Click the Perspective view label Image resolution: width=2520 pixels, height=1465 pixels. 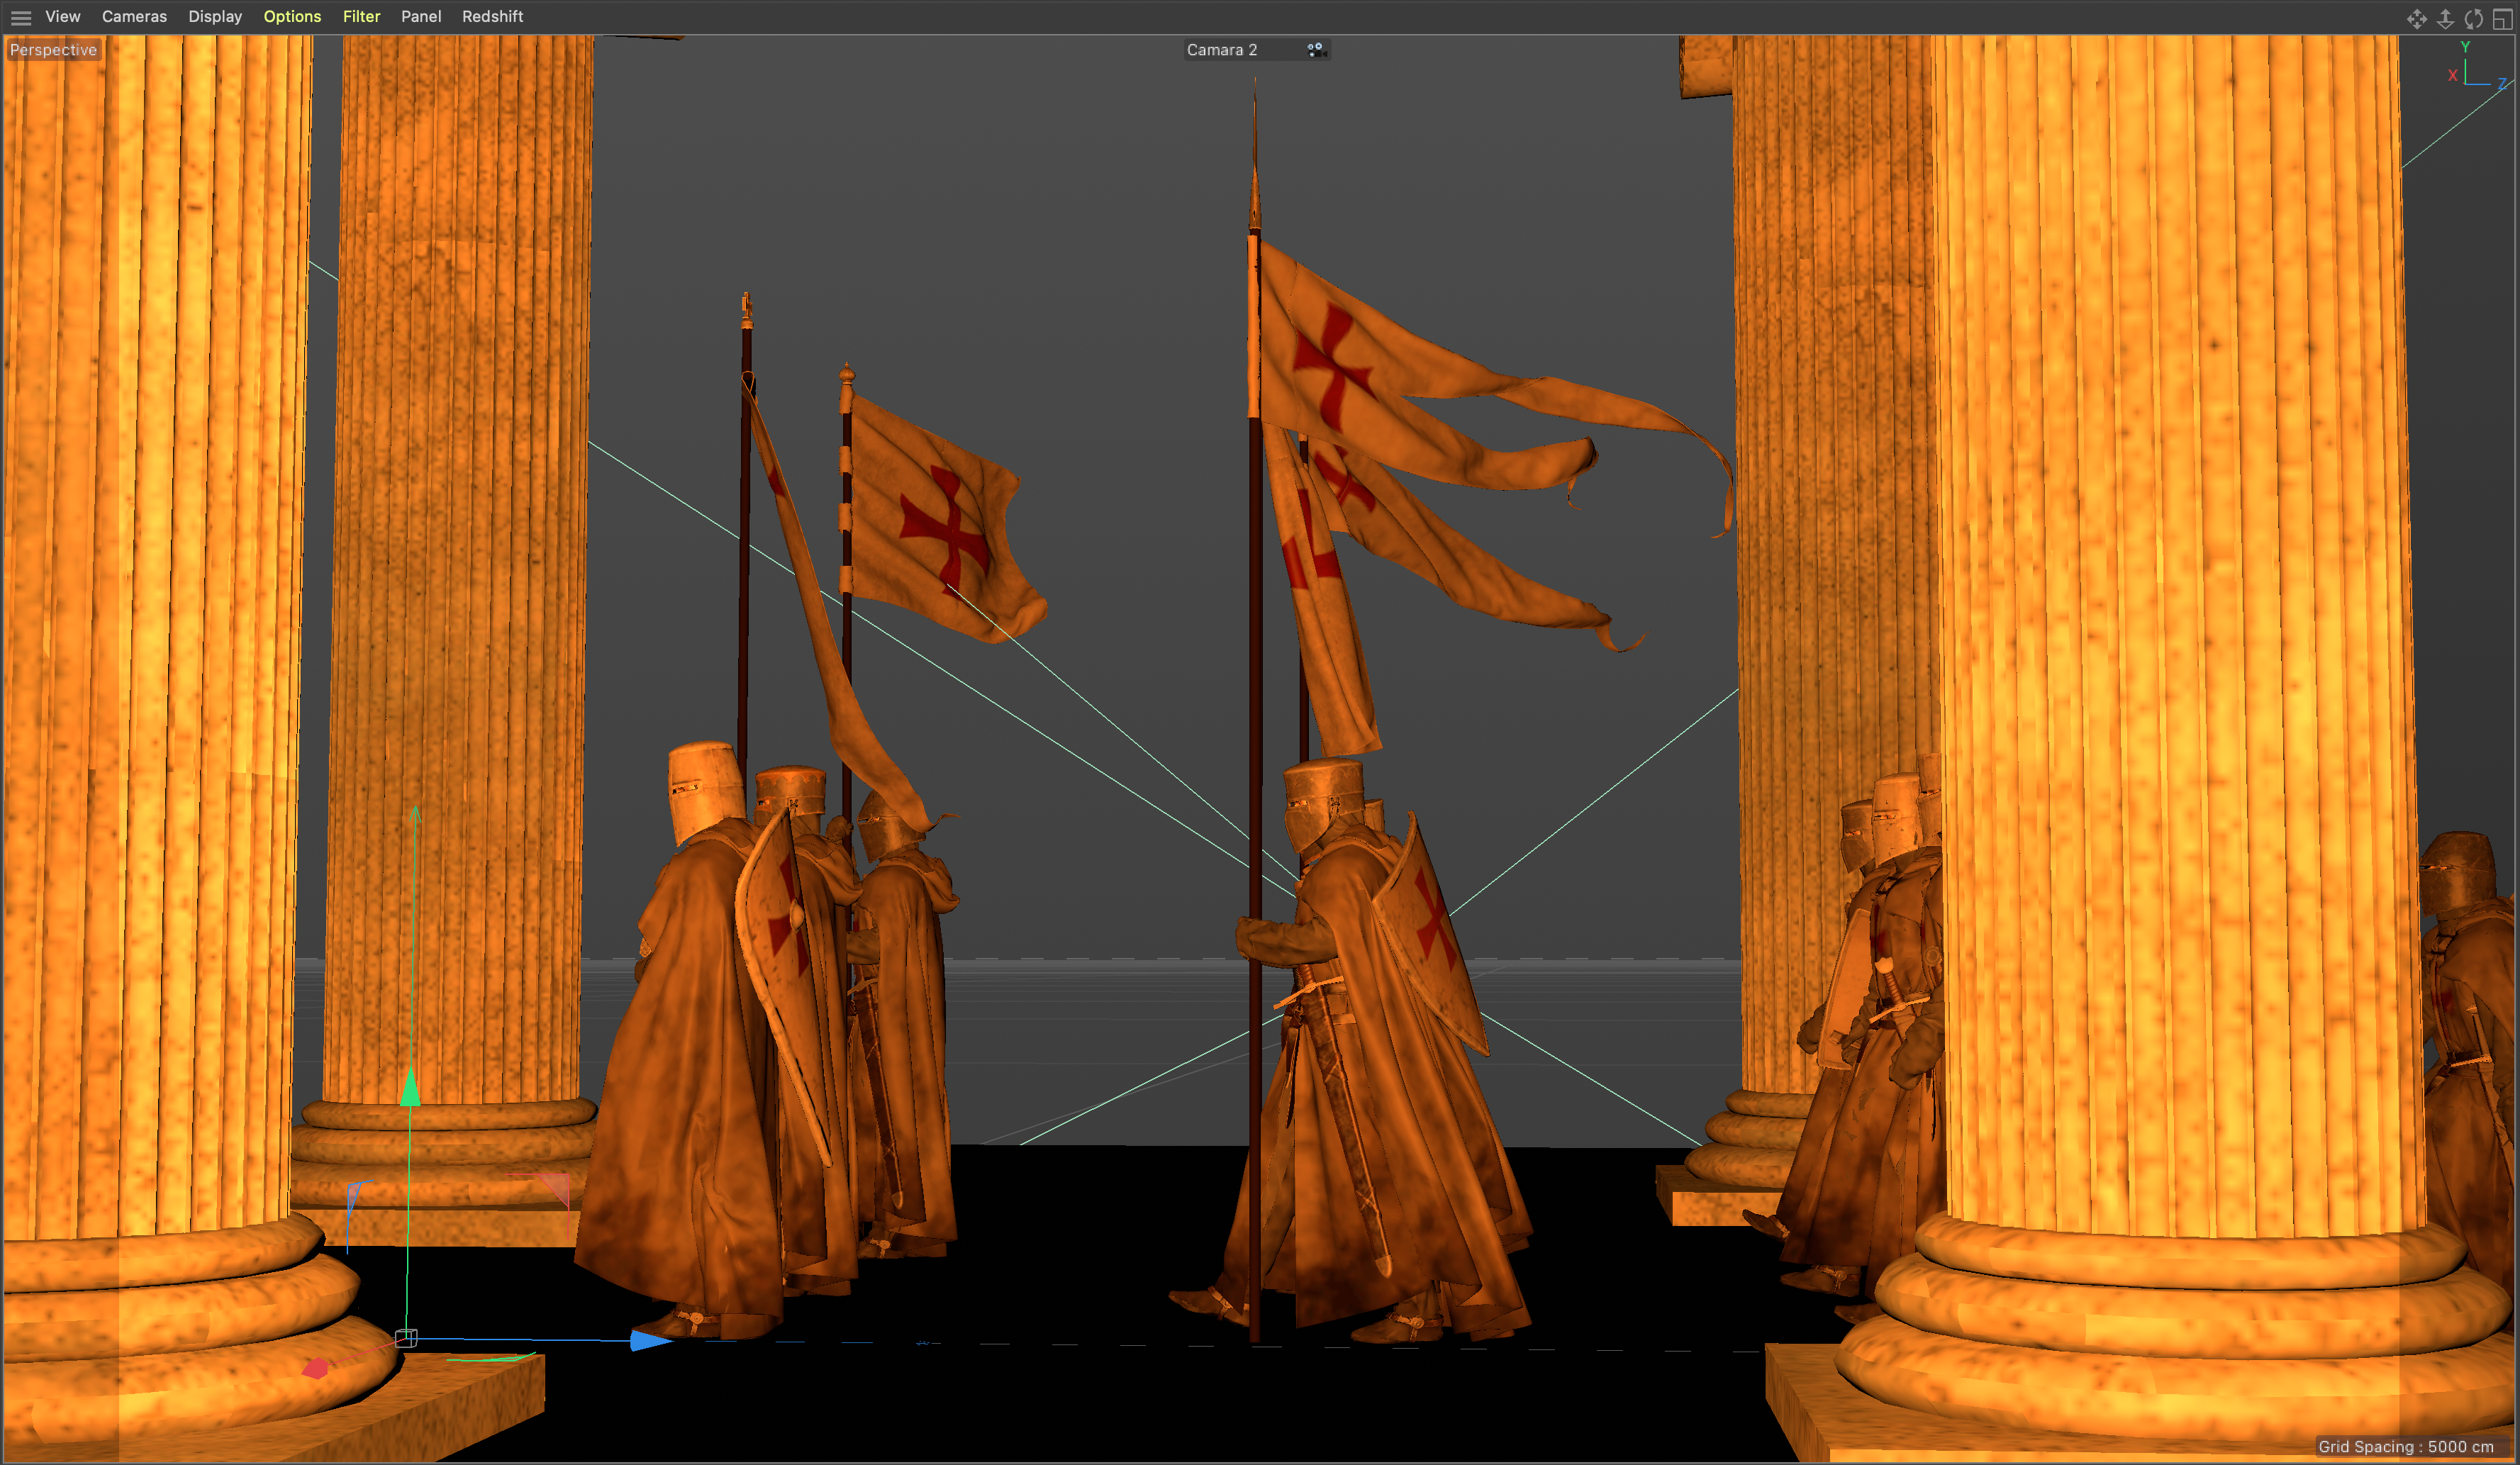click(53, 50)
